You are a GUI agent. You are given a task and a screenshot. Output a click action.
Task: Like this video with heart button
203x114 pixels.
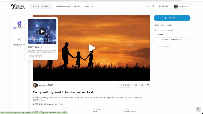[x=147, y=85]
